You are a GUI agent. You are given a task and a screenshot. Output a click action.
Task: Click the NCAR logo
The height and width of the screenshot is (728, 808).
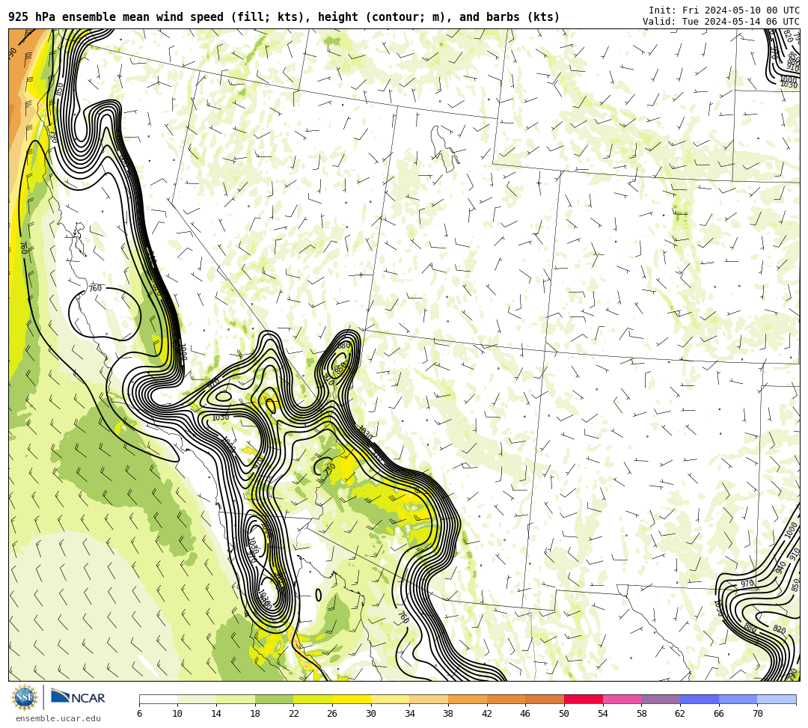pyautogui.click(x=78, y=697)
